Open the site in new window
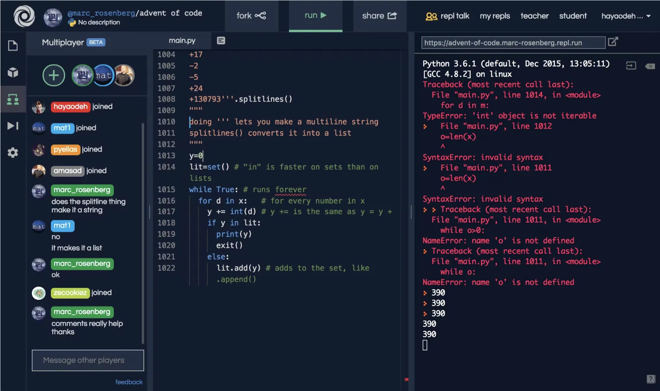The width and height of the screenshot is (660, 391). [x=613, y=42]
